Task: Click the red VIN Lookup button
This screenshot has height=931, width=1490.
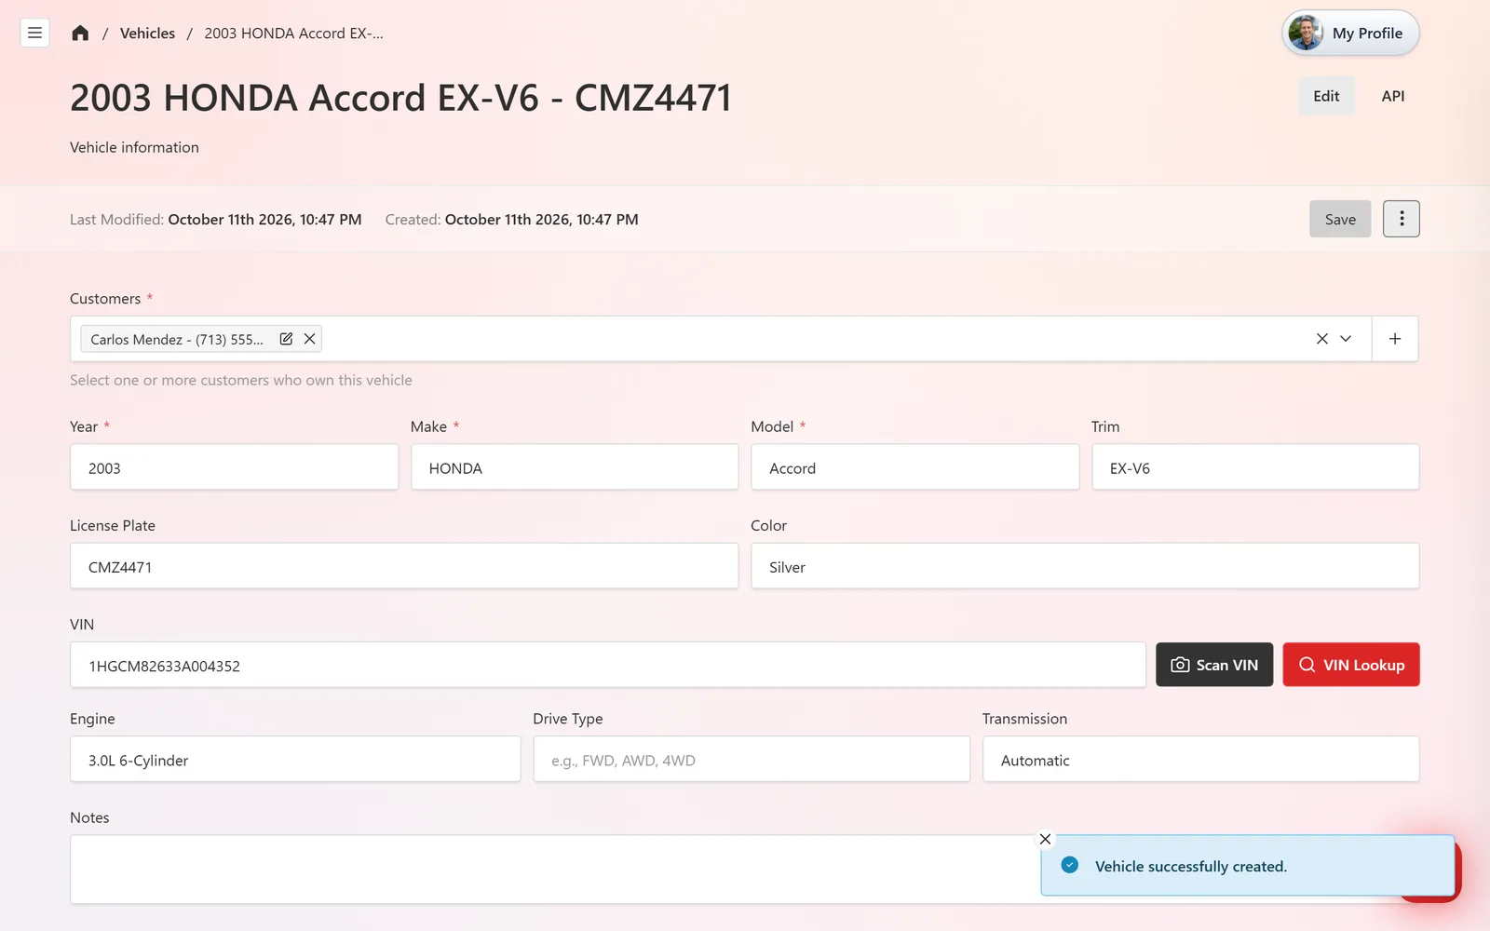Action: coord(1351,665)
